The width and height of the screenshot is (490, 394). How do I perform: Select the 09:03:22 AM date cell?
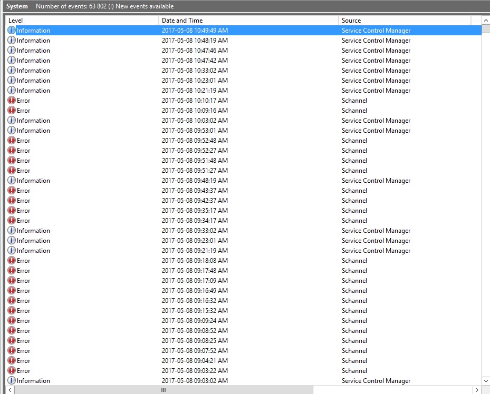tap(195, 371)
